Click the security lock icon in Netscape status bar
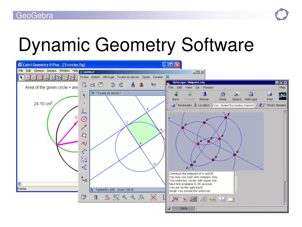 tap(169, 209)
